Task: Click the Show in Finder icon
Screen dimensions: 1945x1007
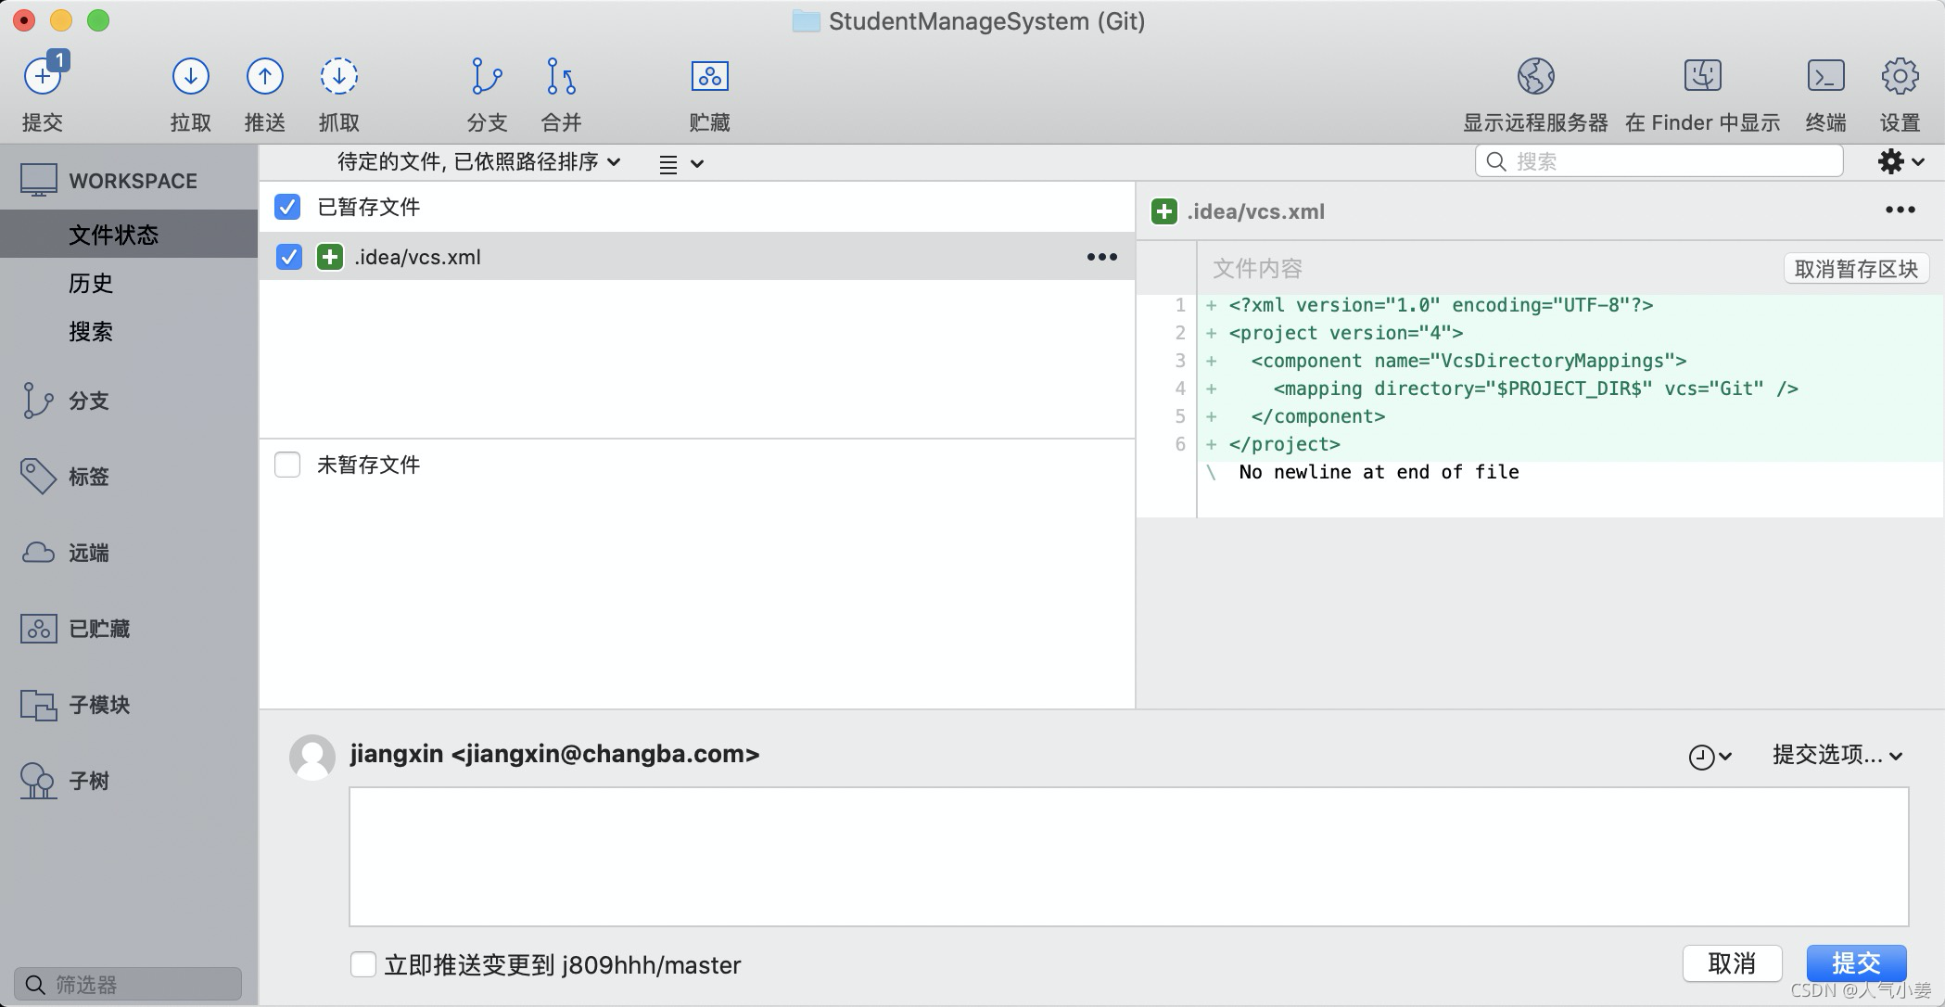Action: (1703, 76)
